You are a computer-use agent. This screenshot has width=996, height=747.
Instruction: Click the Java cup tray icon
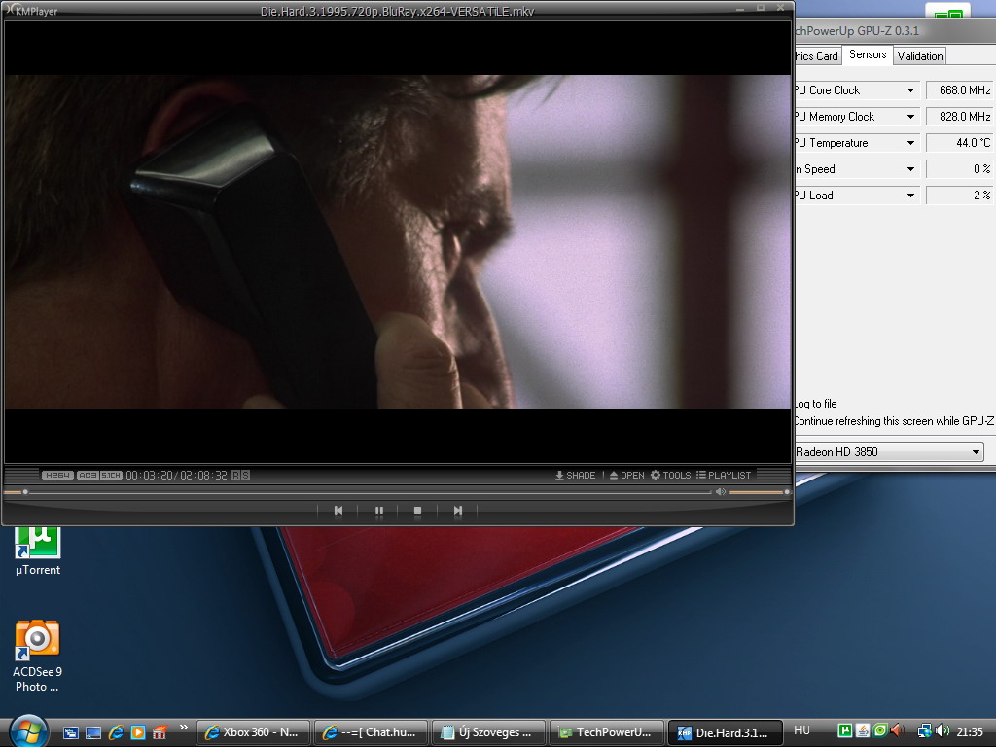(x=863, y=731)
